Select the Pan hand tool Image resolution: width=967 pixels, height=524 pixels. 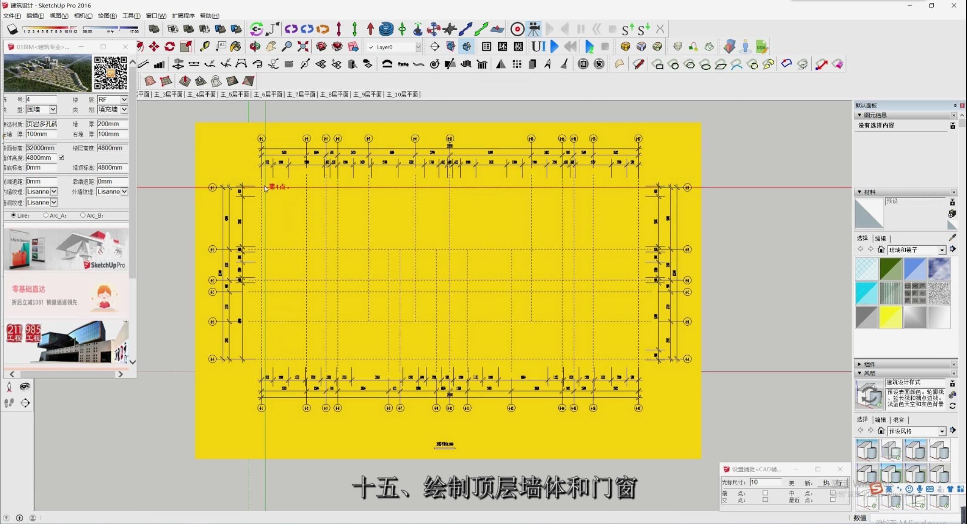coord(271,47)
